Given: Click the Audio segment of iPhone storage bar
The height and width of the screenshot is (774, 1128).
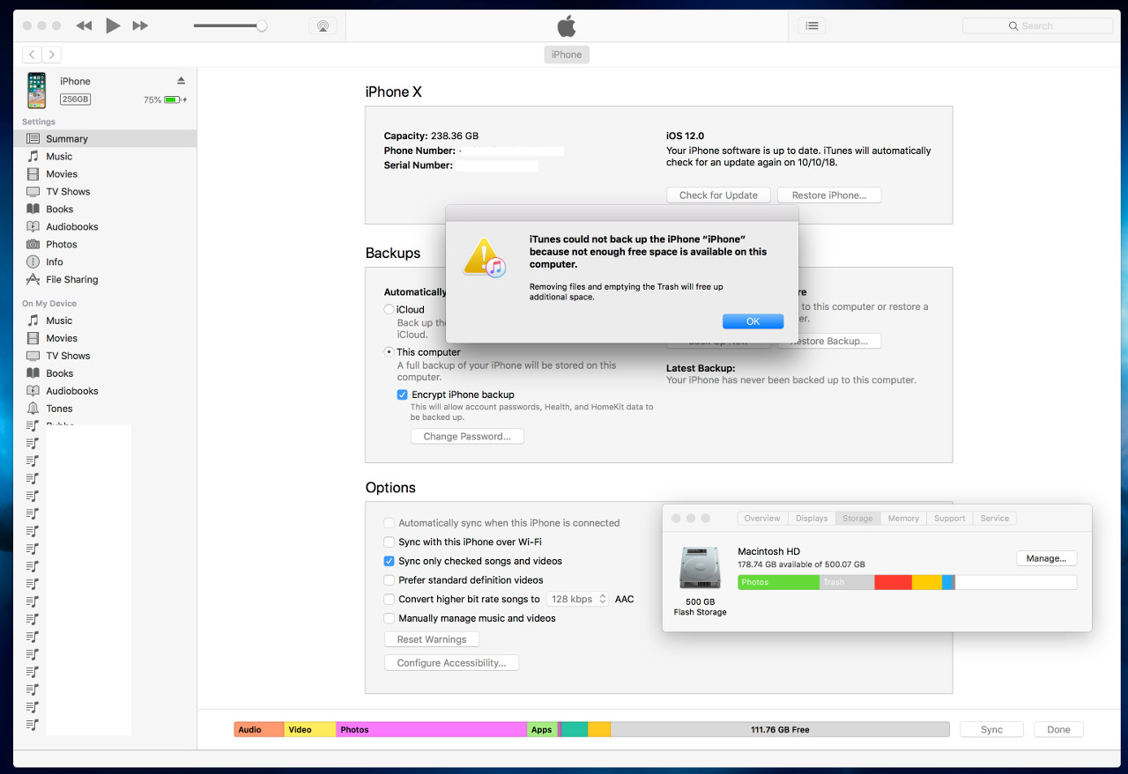Looking at the screenshot, I should point(259,729).
